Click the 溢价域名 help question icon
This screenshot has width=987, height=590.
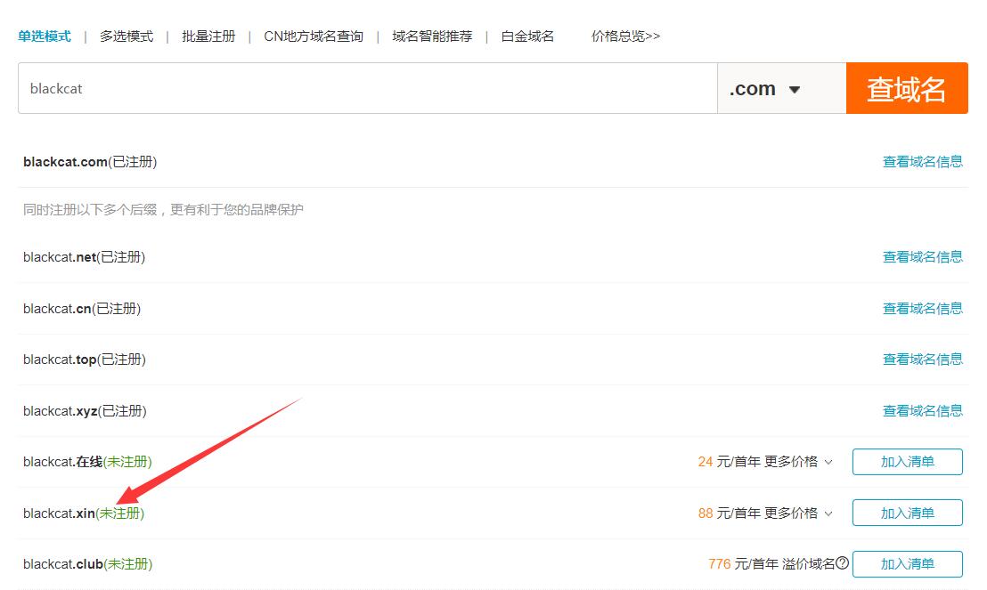pos(842,563)
